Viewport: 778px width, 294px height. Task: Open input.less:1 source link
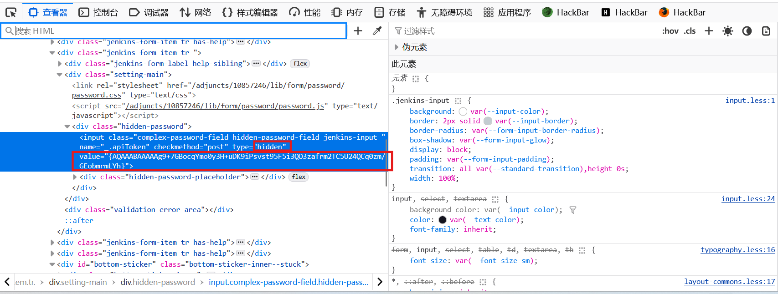click(x=750, y=101)
